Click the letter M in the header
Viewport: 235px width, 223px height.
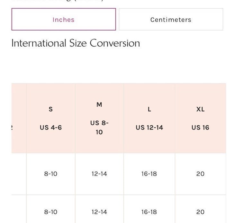coord(99,104)
